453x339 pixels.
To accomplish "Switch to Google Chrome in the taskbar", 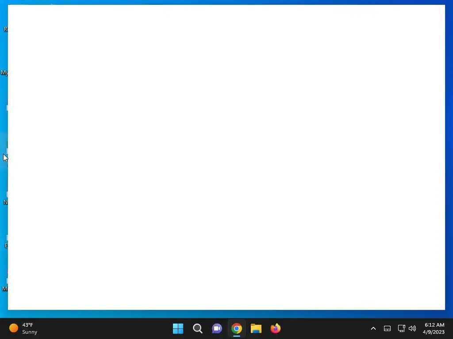I will point(237,328).
